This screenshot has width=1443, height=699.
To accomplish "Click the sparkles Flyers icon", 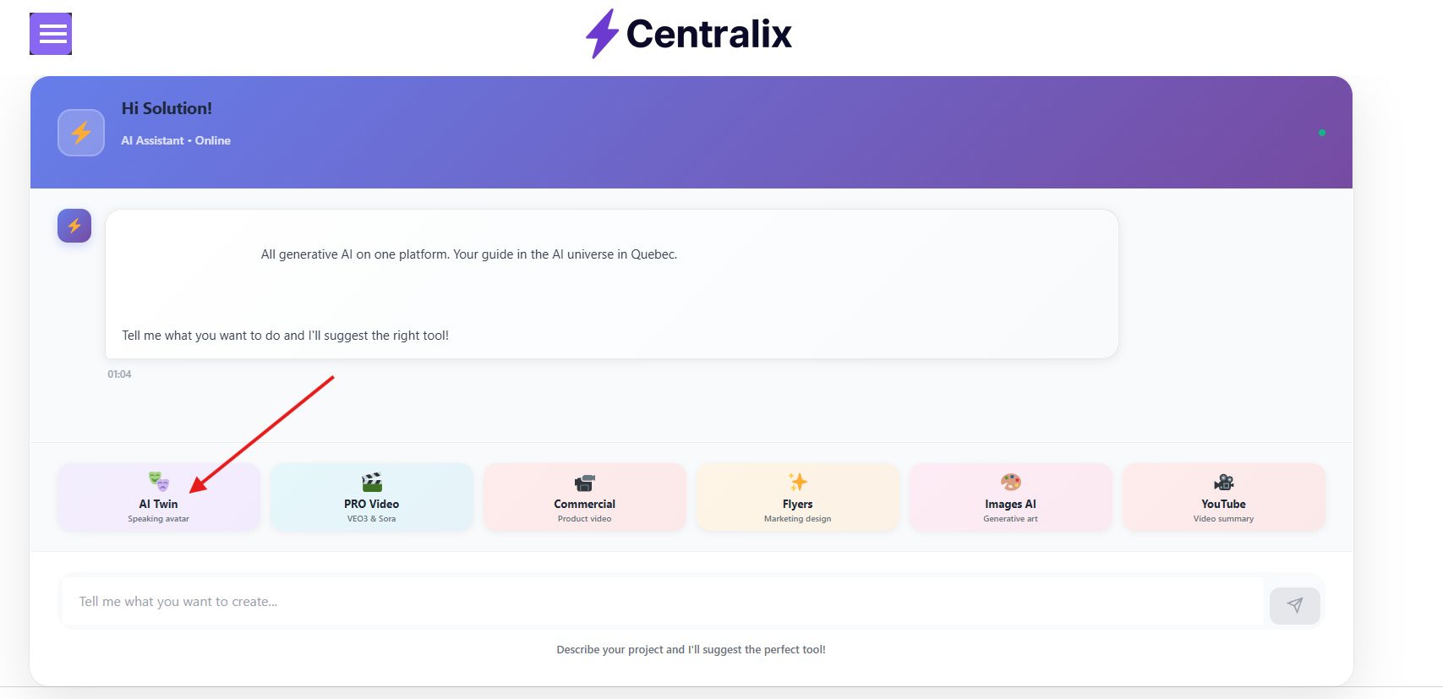I will (x=798, y=482).
